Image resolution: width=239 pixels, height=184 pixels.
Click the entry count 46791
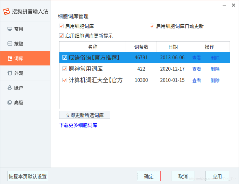[141, 58]
